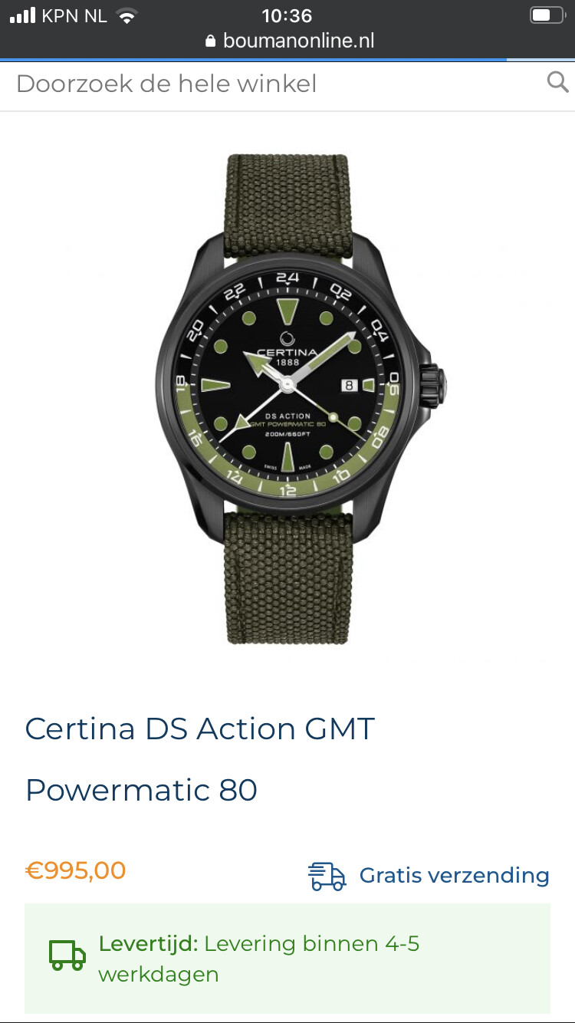Tap the magnifier search icon
Screen dimensions: 575x1023
[557, 82]
